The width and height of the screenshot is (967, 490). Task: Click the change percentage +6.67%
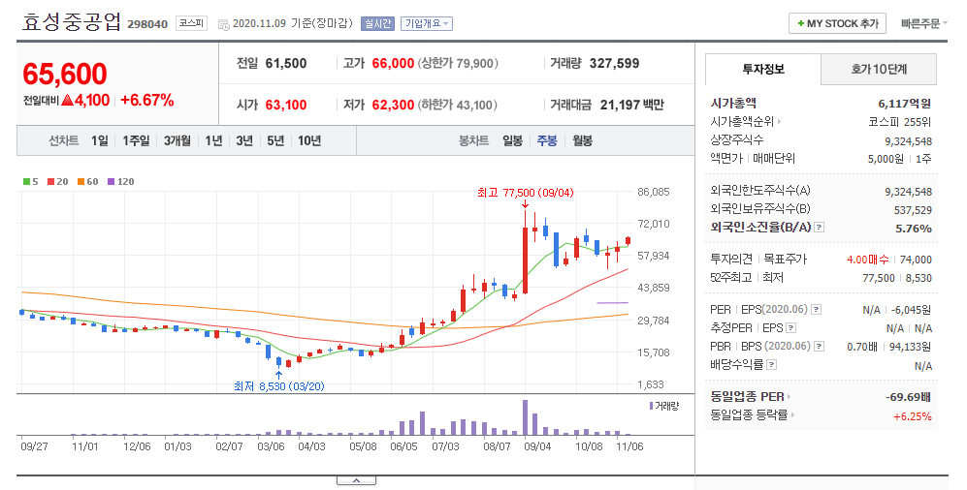[x=147, y=101]
